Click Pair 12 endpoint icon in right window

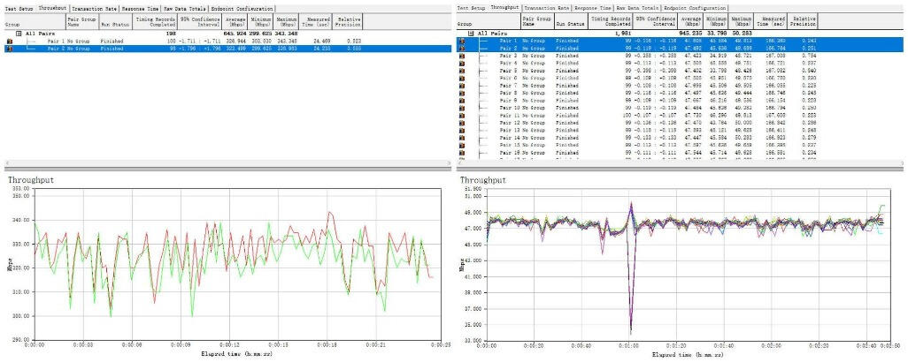point(462,123)
